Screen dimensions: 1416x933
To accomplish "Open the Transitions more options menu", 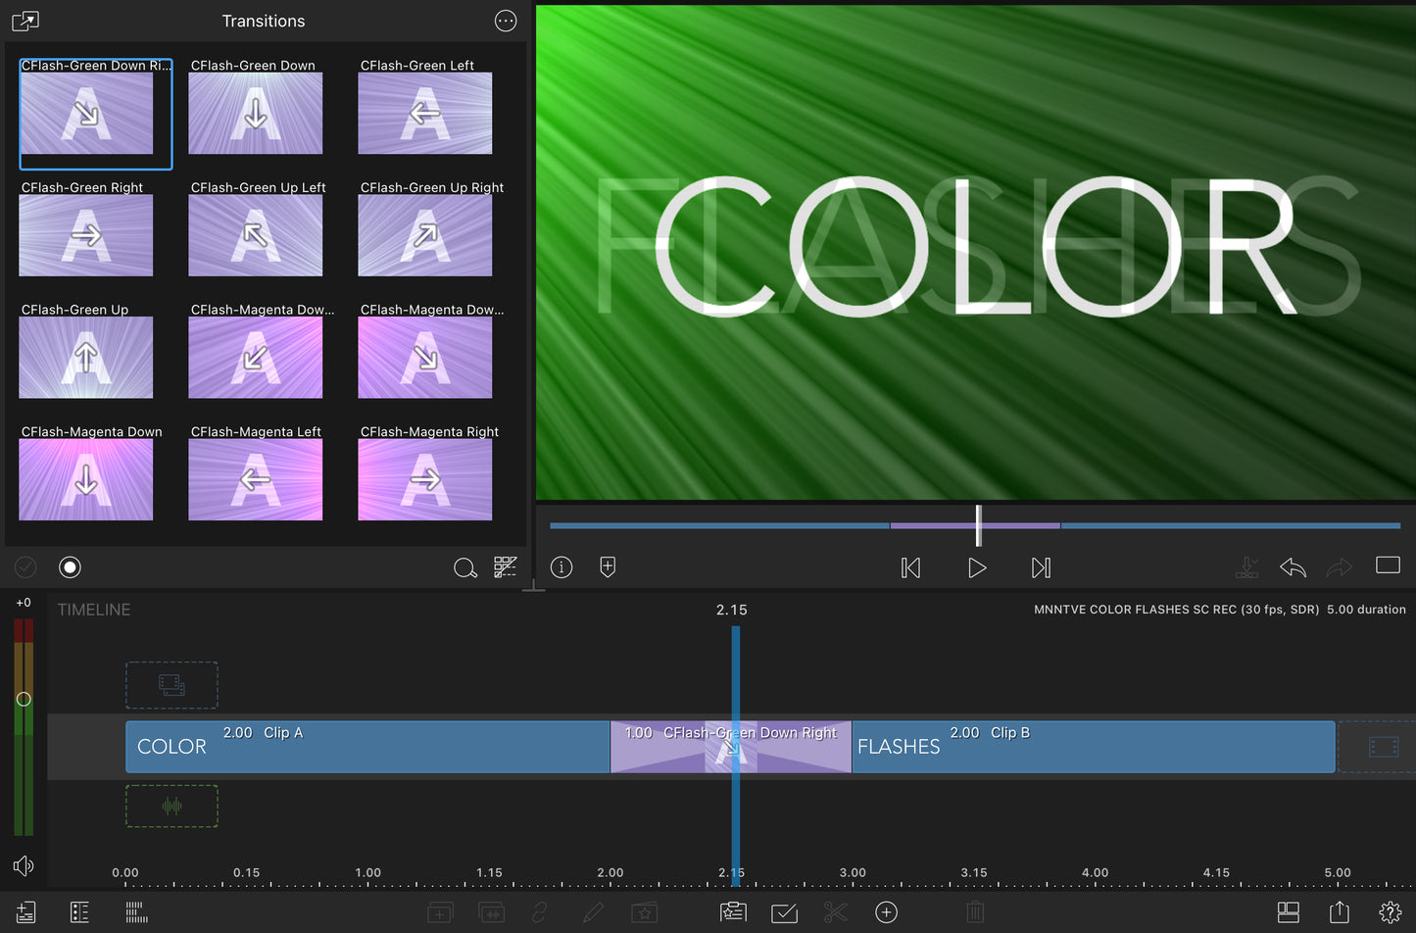I will point(506,21).
